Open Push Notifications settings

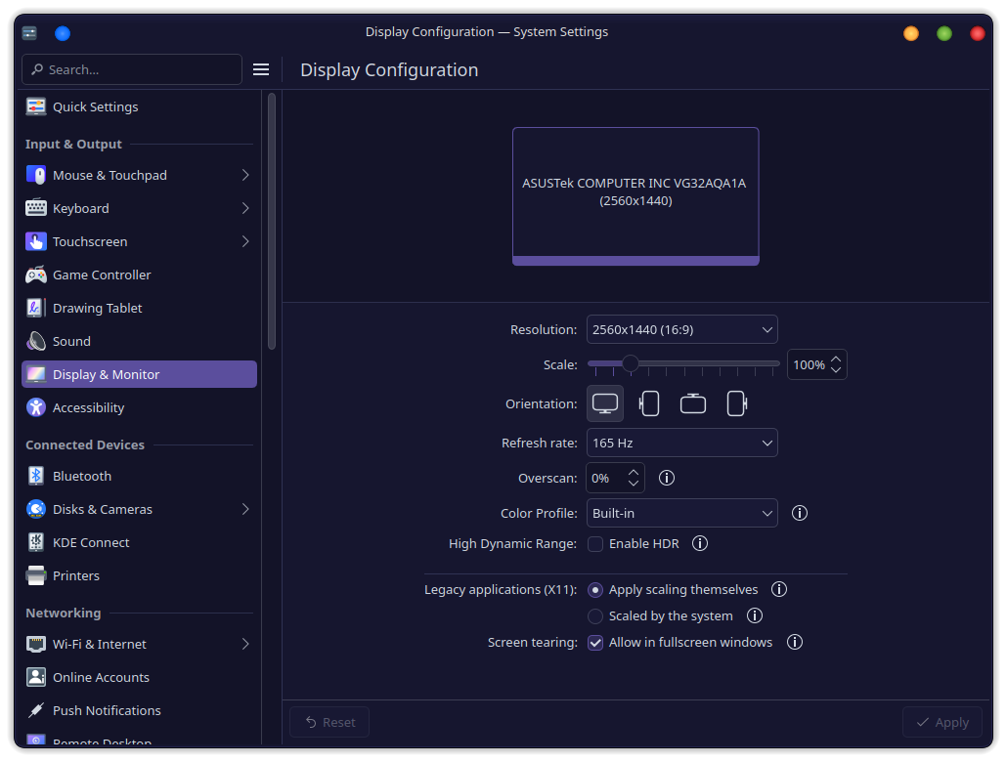pos(140,710)
